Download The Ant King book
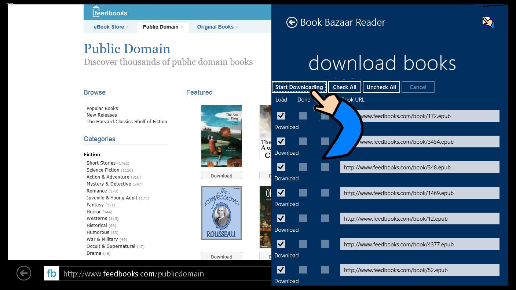The height and width of the screenshot is (290, 516). 222,176
